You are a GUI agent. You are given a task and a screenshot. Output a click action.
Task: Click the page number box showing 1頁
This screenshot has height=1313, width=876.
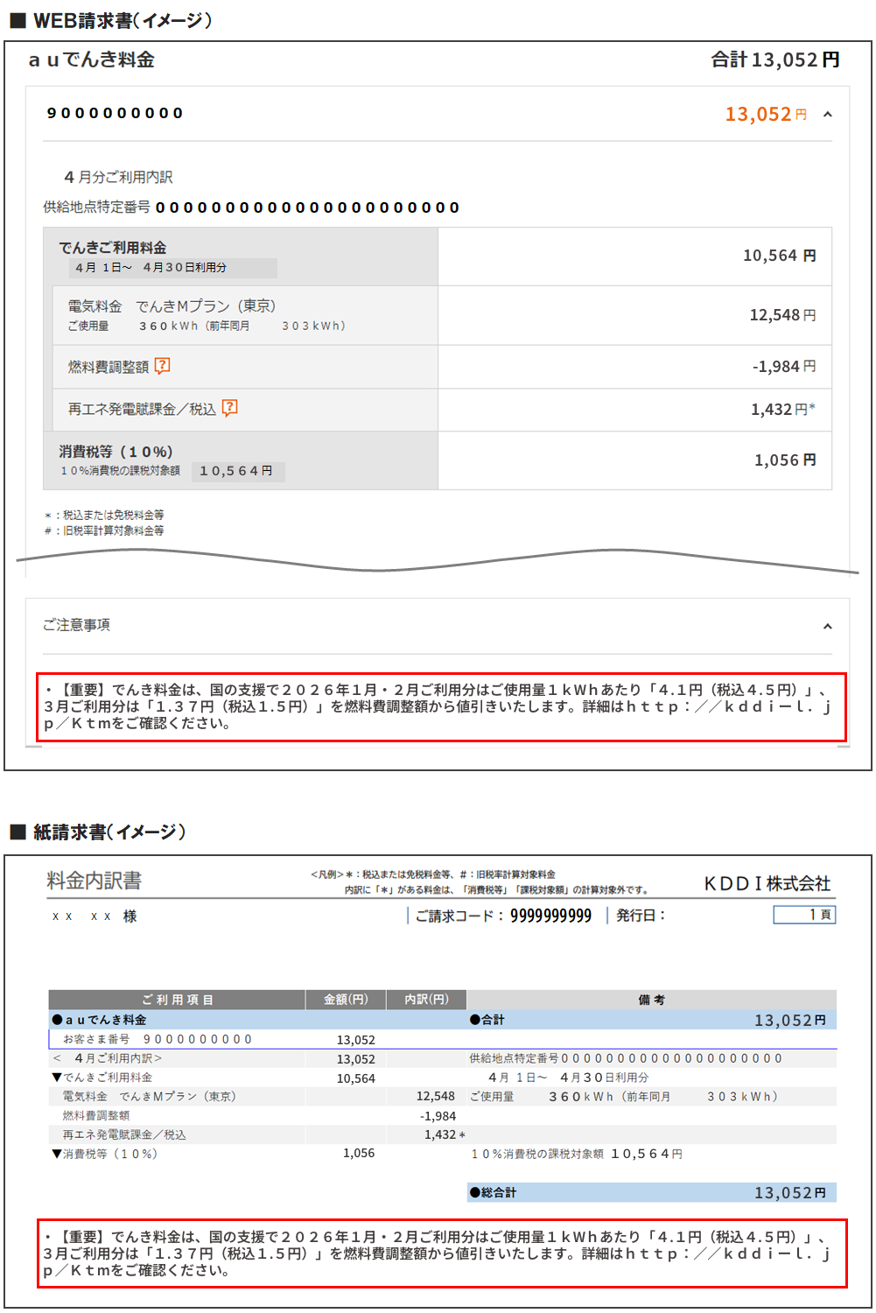(x=804, y=915)
